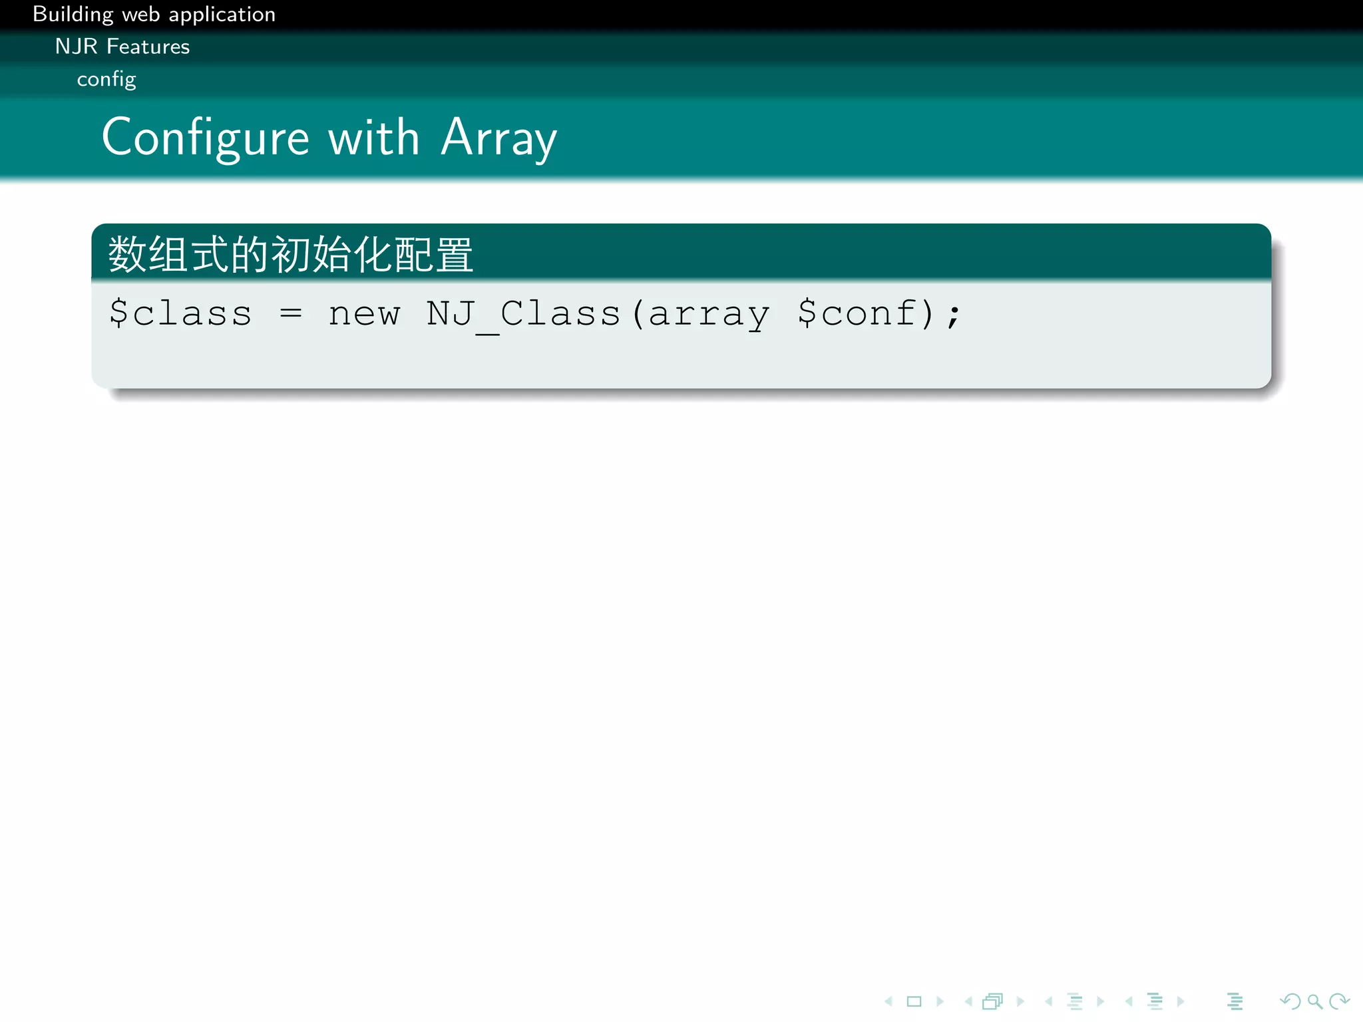Go to next frame arrow
This screenshot has width=1363, height=1022.
[1020, 1001]
